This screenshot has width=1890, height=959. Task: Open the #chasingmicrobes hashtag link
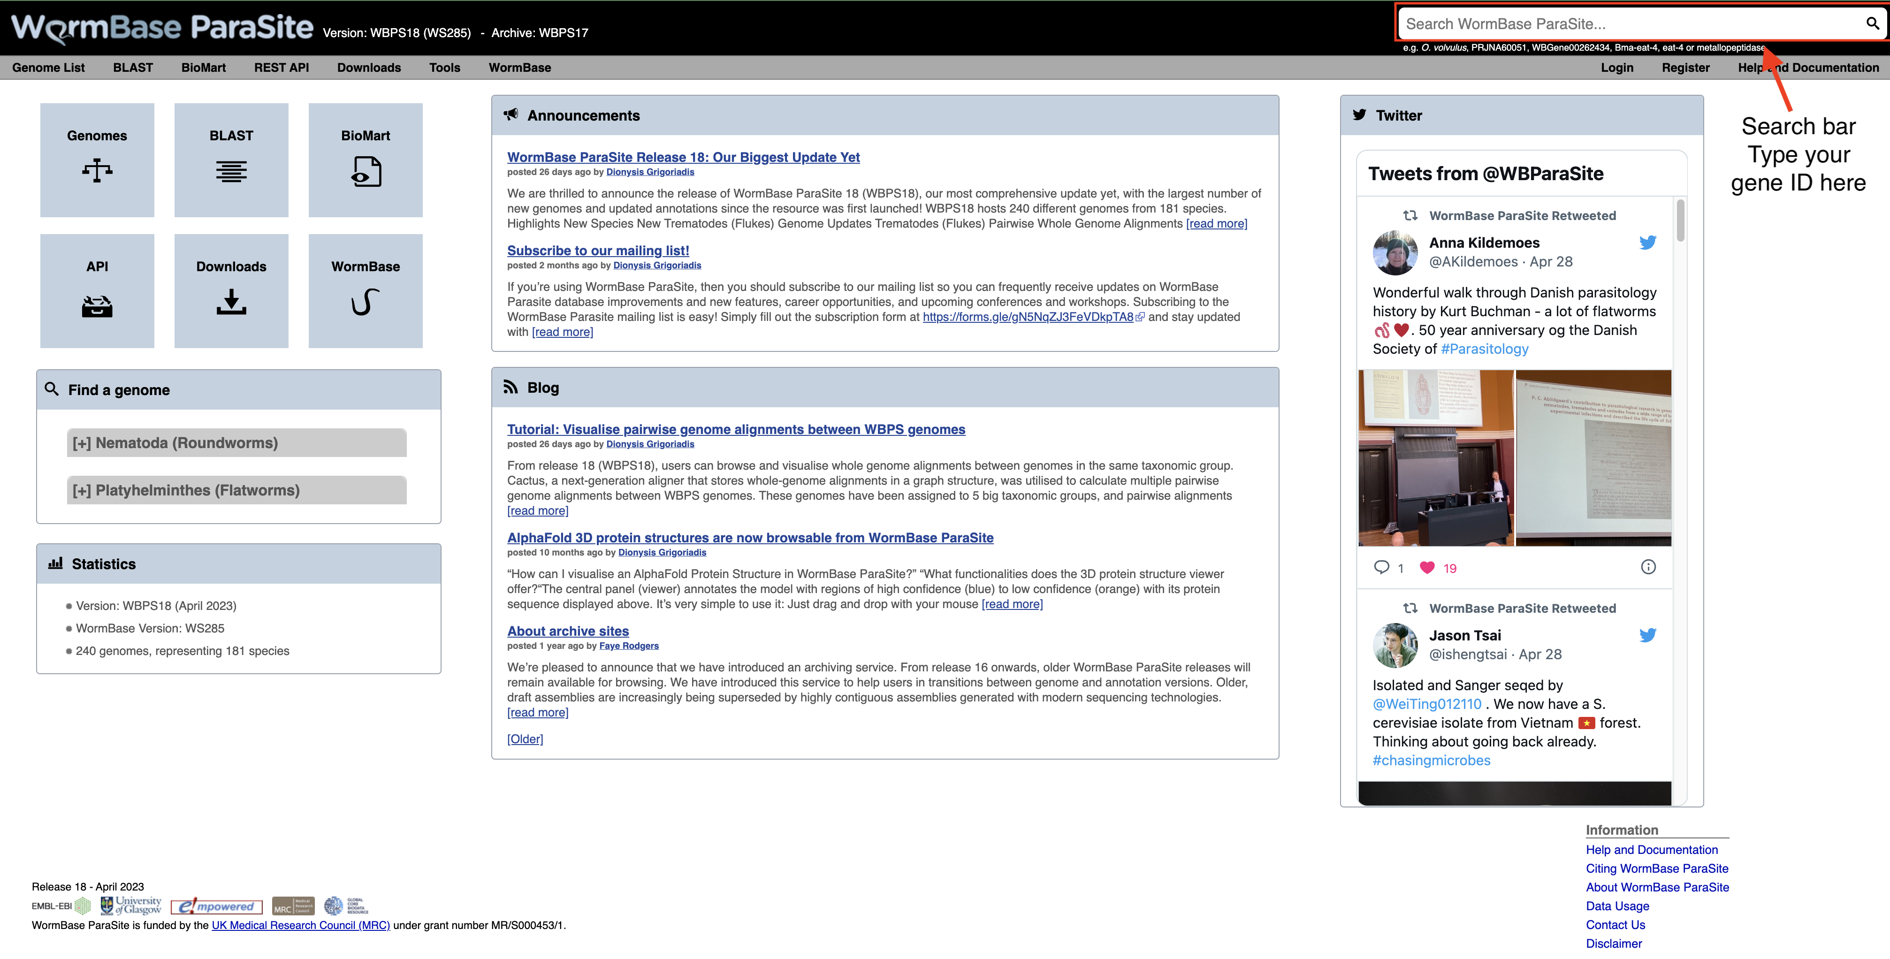click(1432, 760)
